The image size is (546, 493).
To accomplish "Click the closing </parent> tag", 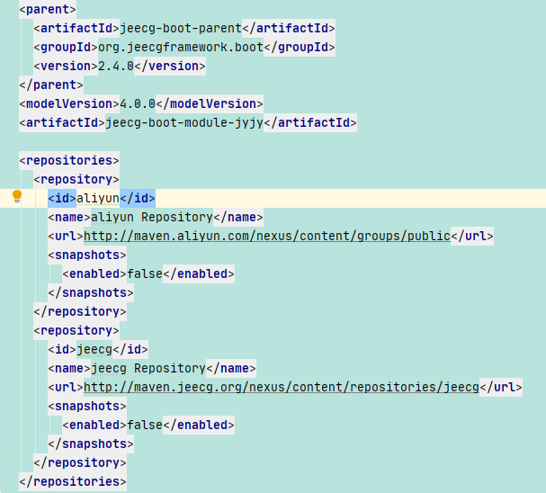I will [x=51, y=85].
